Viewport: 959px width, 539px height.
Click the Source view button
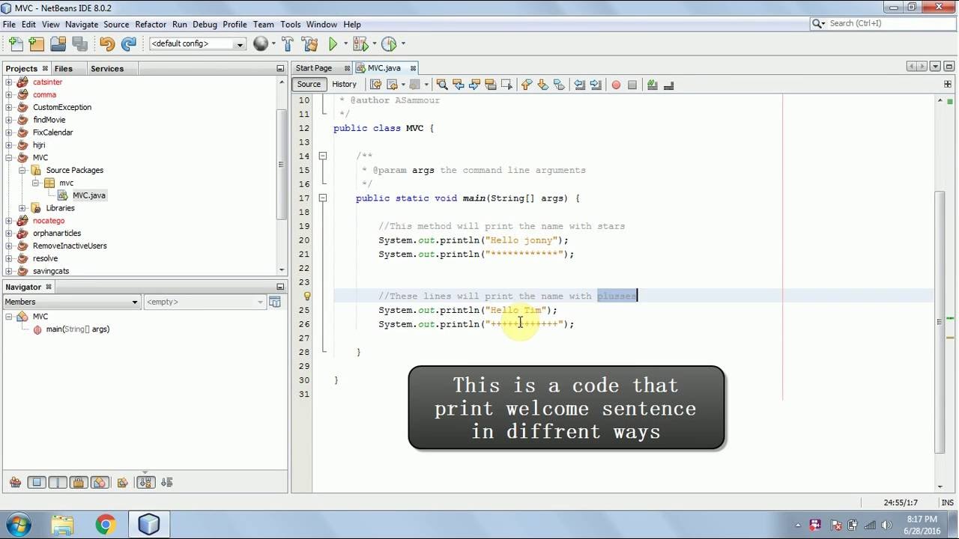point(309,85)
